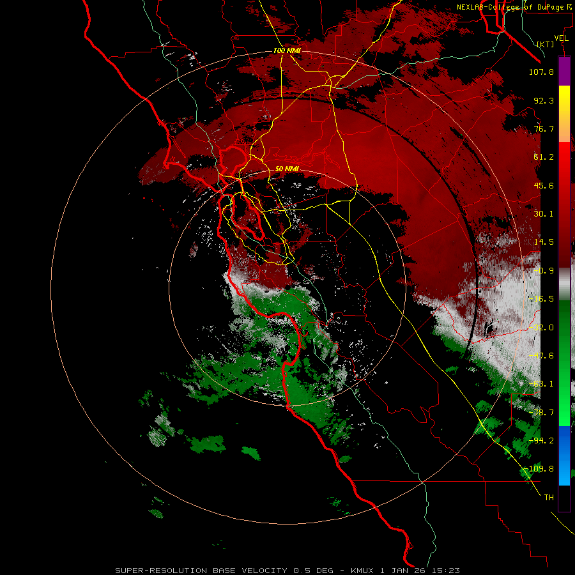Click the "KMUX" radar site identifier
The width and height of the screenshot is (575, 575).
[364, 571]
